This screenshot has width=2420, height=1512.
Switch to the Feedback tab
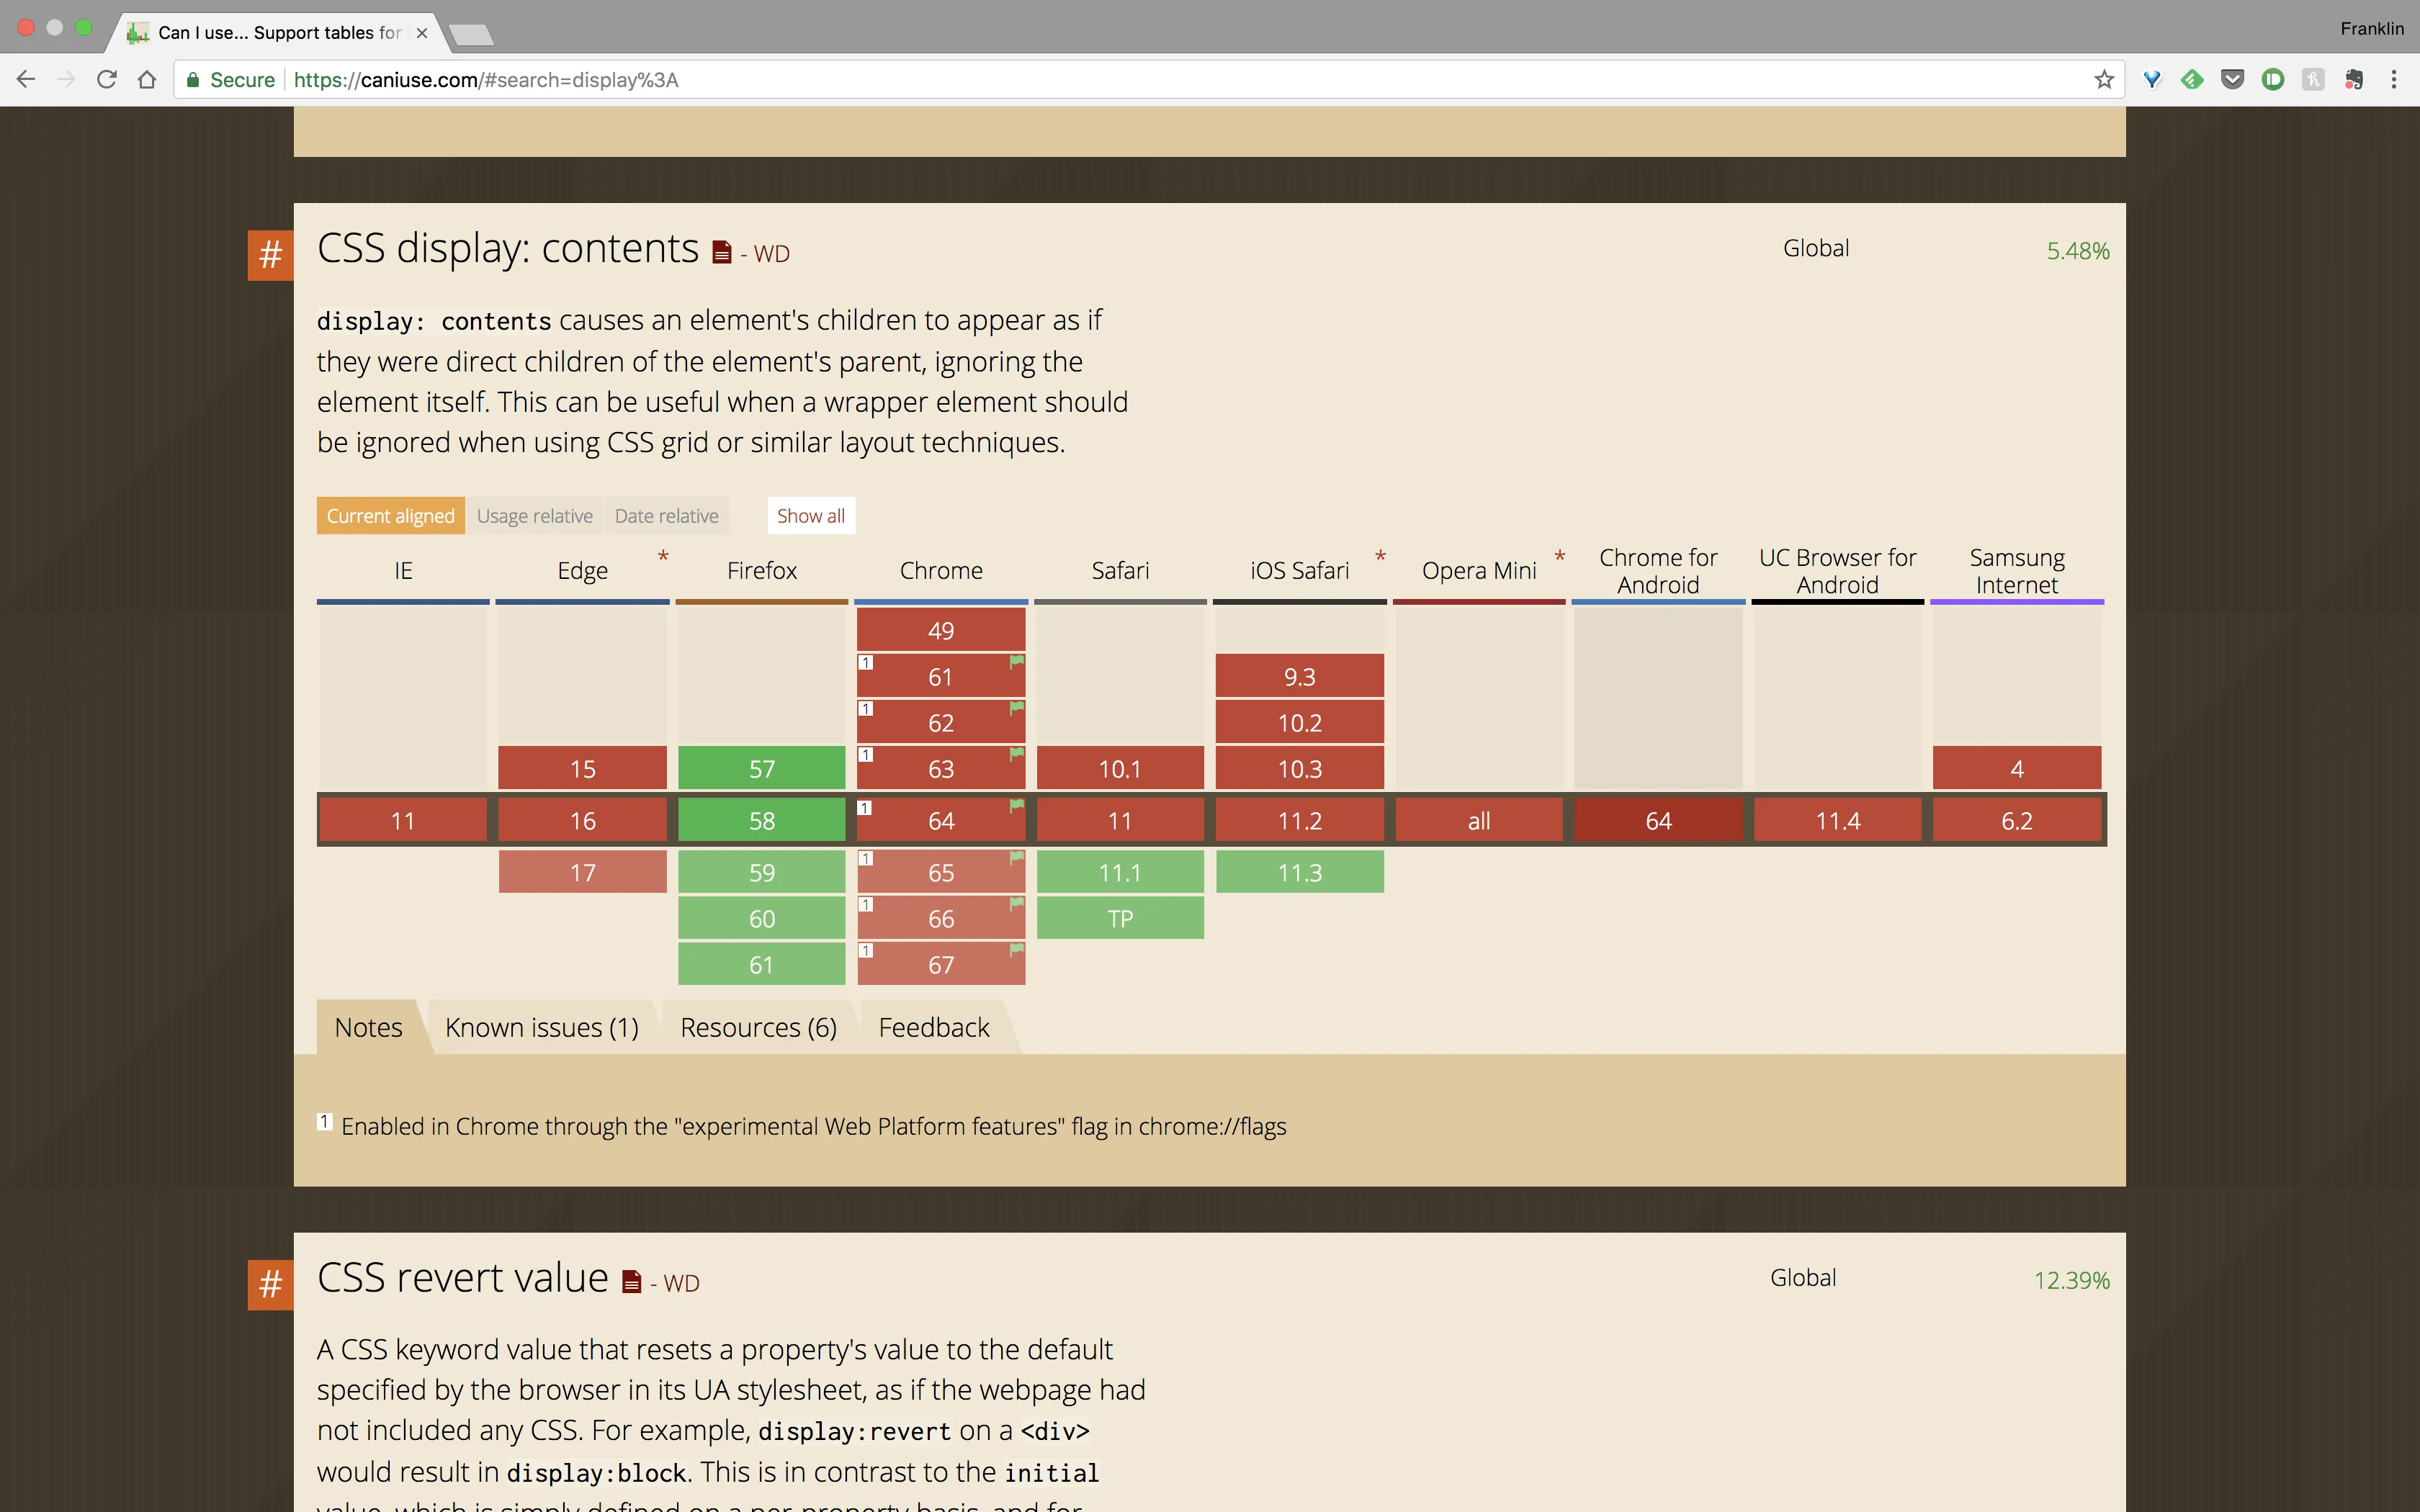point(933,1027)
